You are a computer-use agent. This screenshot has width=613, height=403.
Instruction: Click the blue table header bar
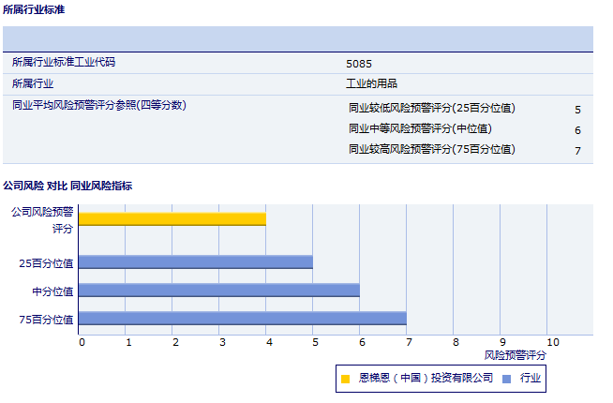pos(297,38)
